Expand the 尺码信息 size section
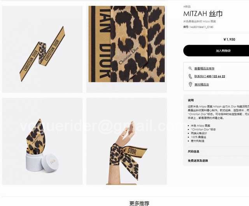The width and height of the screenshot is (249, 206). [193, 151]
